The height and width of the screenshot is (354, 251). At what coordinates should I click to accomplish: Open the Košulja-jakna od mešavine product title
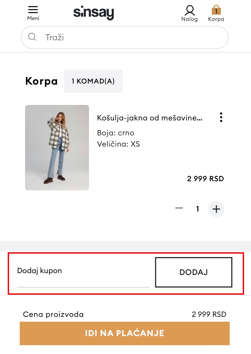click(x=149, y=118)
